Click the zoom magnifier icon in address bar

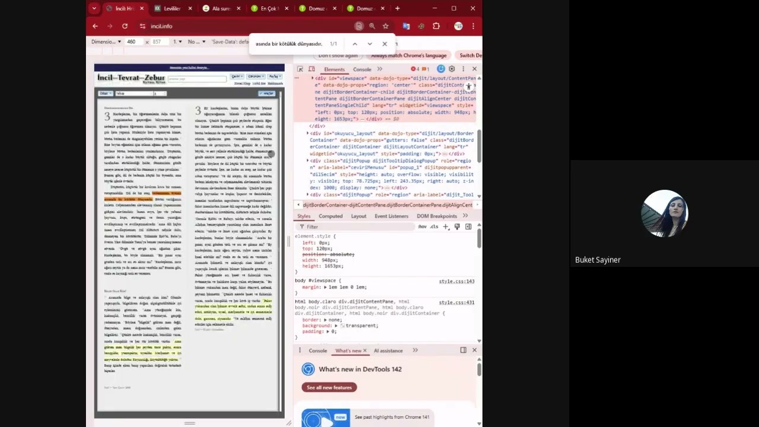tap(372, 26)
